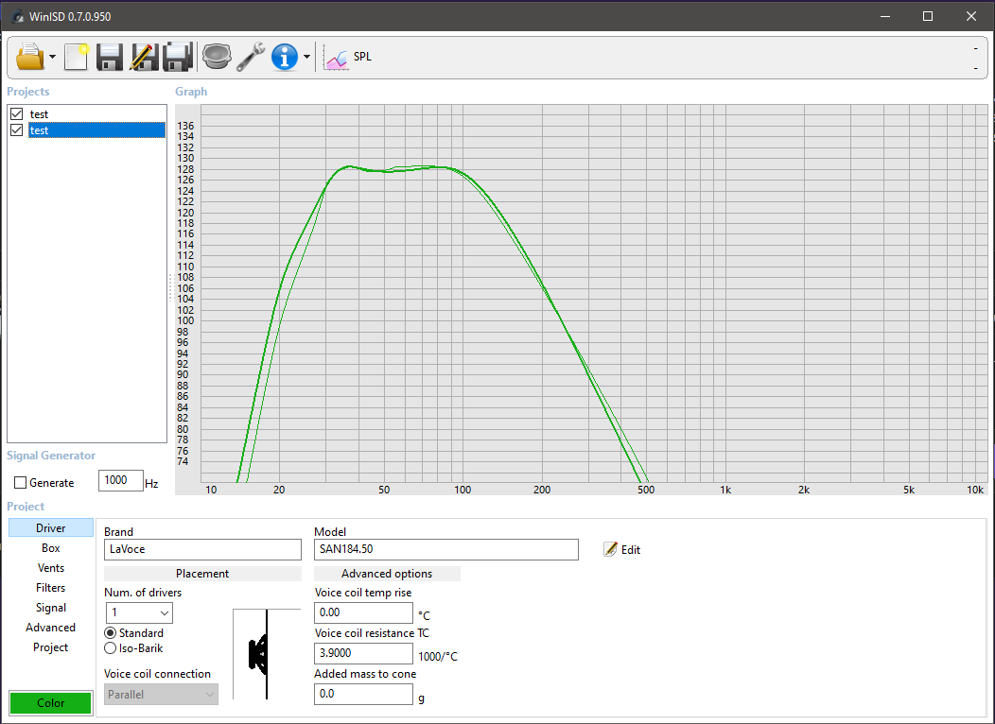This screenshot has width=995, height=724.
Task: Switch to the Signal tab
Action: (51, 608)
